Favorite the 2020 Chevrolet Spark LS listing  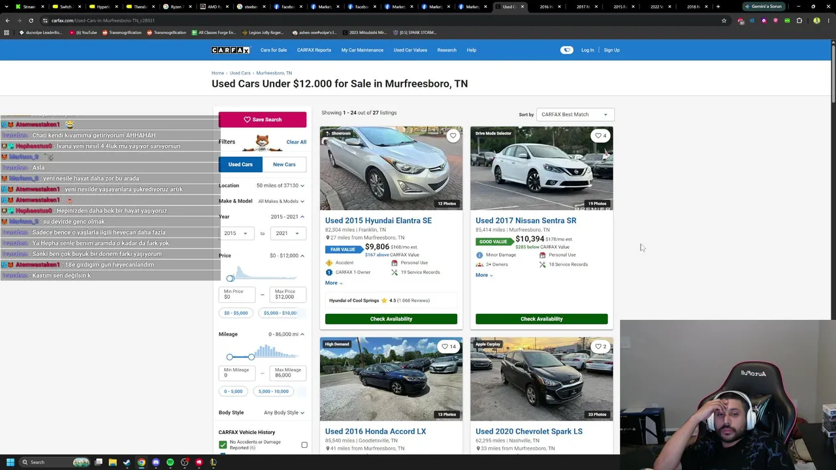600,347
